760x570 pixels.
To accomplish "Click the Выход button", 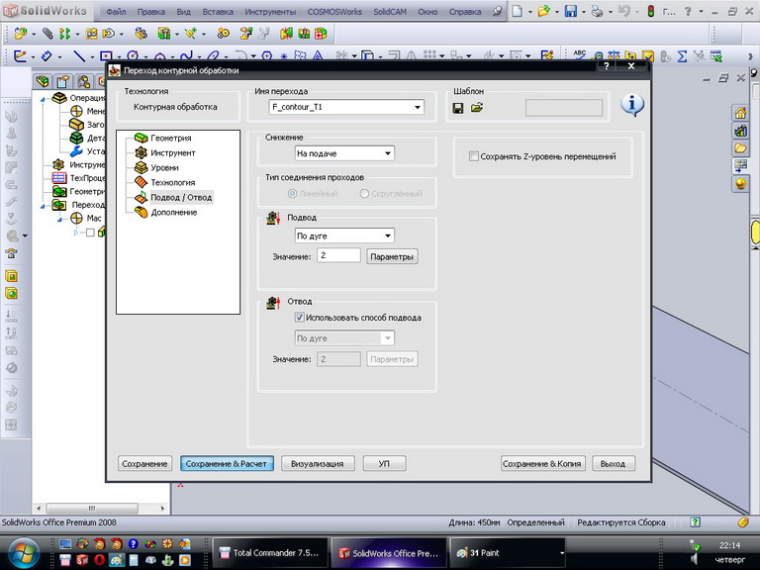I will tap(613, 464).
